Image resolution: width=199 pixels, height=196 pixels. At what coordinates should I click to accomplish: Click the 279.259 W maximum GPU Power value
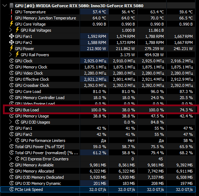click(x=154, y=49)
